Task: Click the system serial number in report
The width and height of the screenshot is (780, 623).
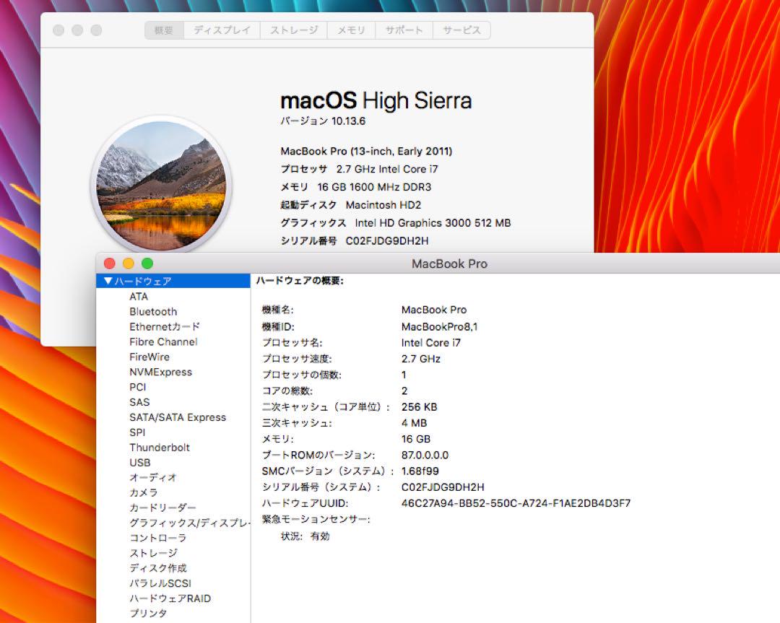Action: click(x=443, y=487)
